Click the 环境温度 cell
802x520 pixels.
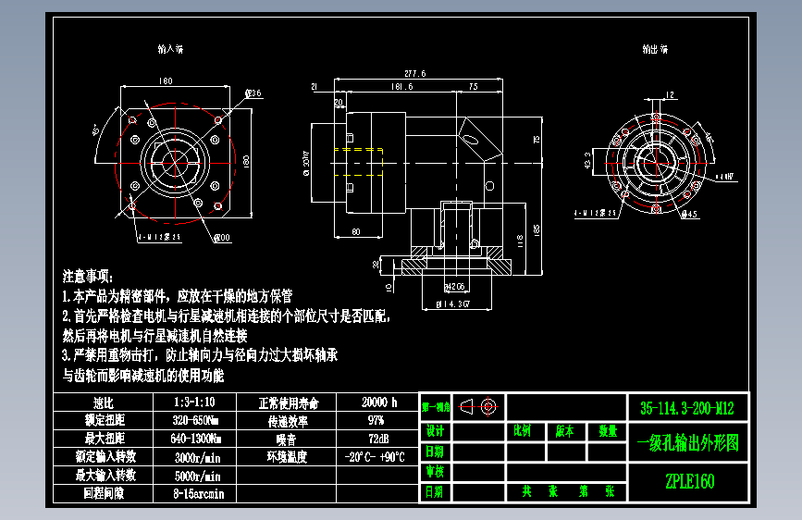pyautogui.click(x=287, y=457)
